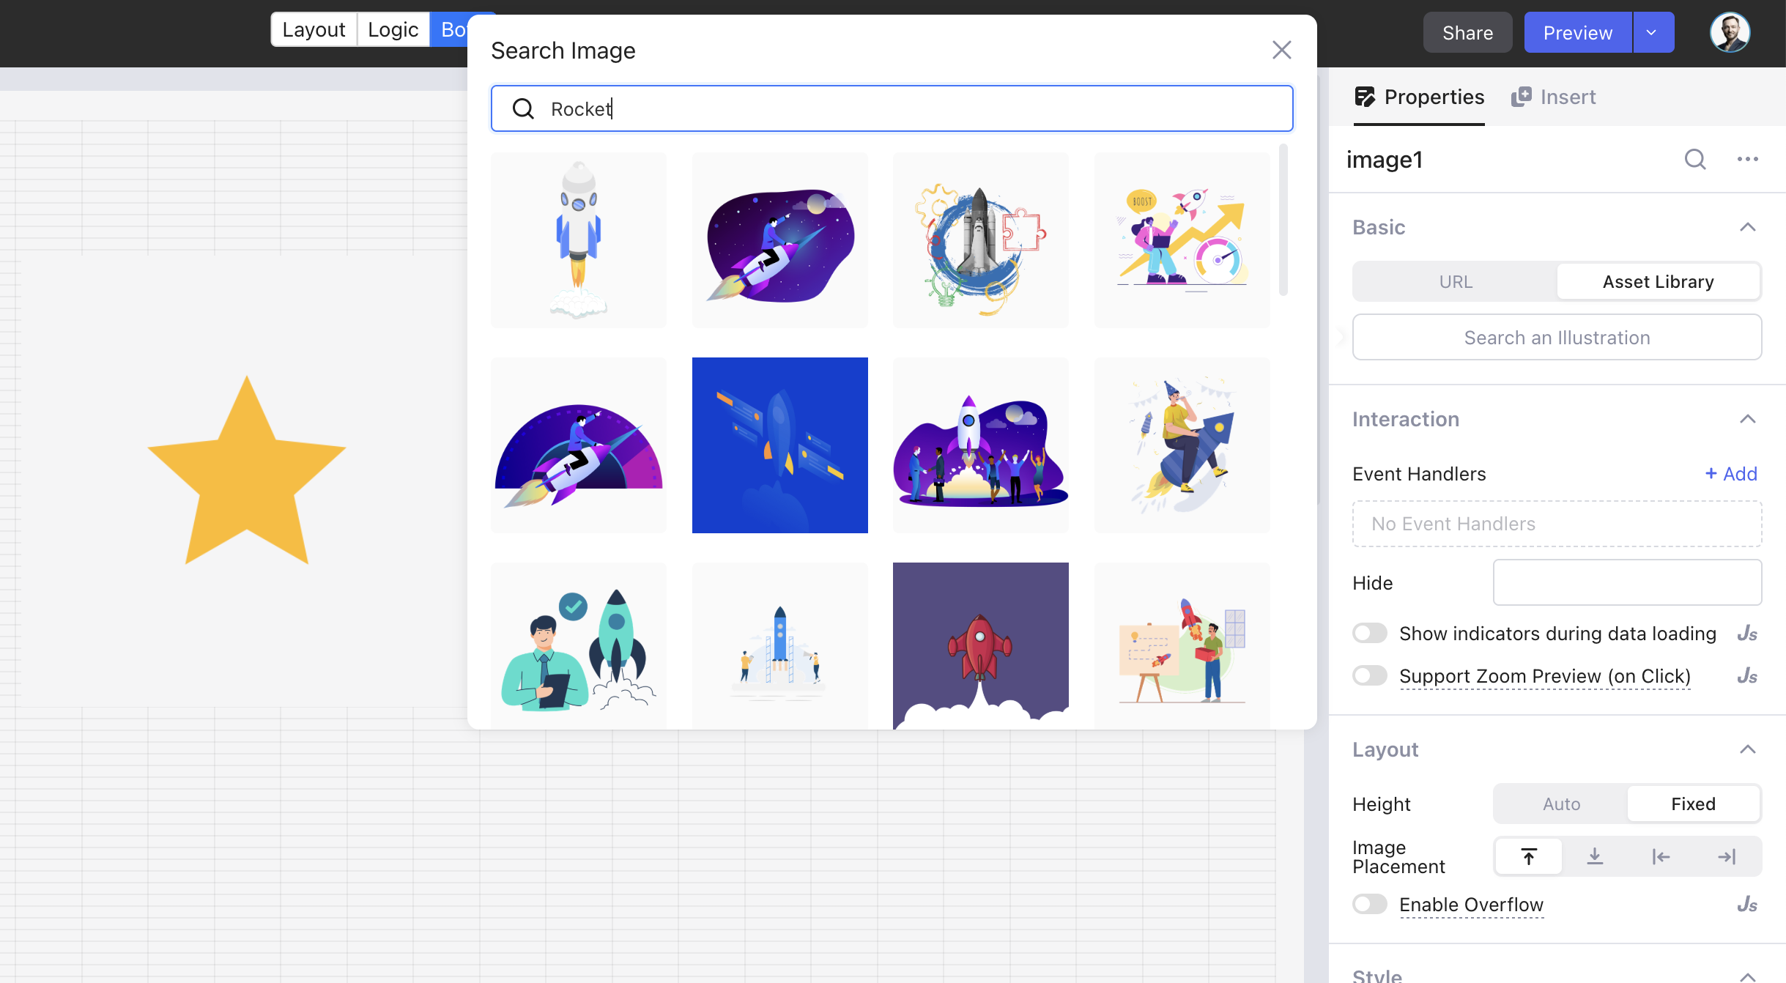Set image placement to right align

pos(1727,856)
